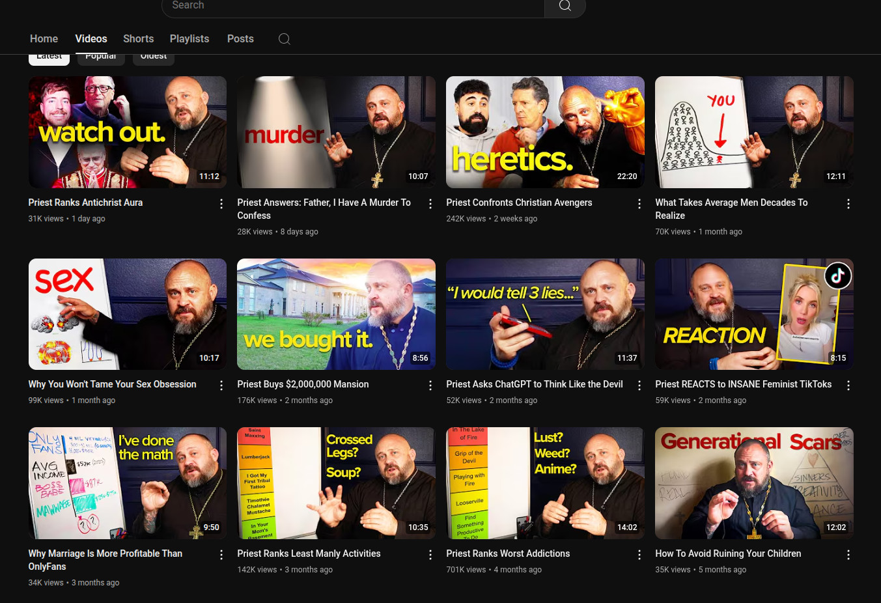The height and width of the screenshot is (603, 881).
Task: Click '28K views • 8 days ago' metadata
Action: click(277, 232)
